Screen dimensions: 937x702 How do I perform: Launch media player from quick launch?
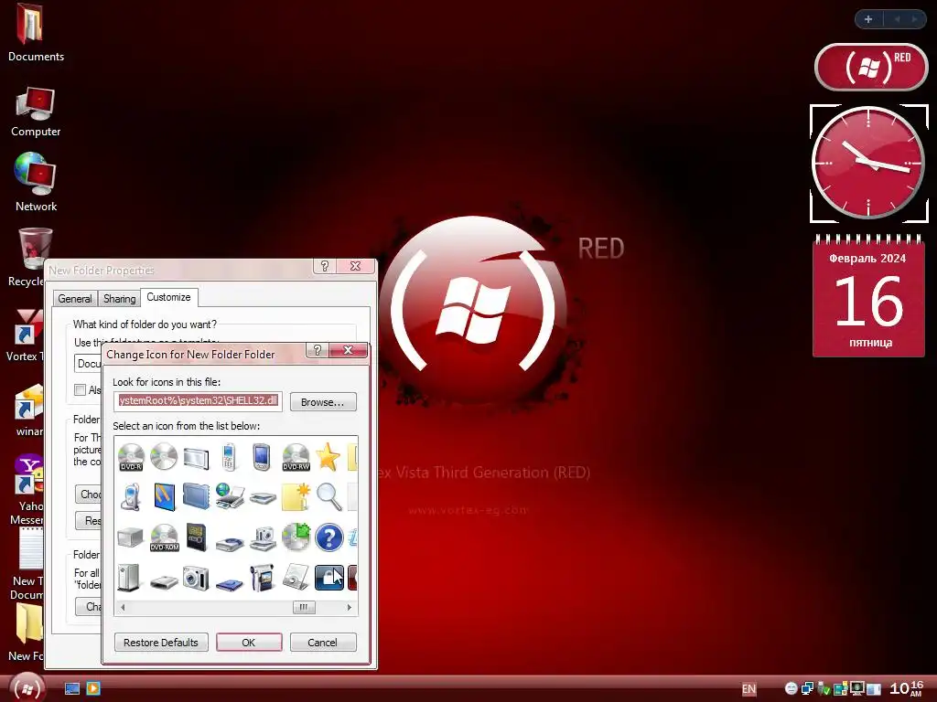(93, 689)
